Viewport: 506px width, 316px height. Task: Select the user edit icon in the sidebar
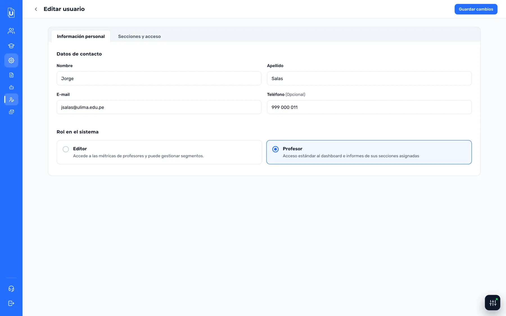coord(11,99)
